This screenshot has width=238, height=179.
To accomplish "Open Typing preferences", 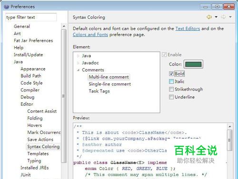I will coord(34,161).
